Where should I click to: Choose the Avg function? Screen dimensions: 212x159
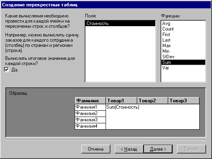[x=183, y=23]
